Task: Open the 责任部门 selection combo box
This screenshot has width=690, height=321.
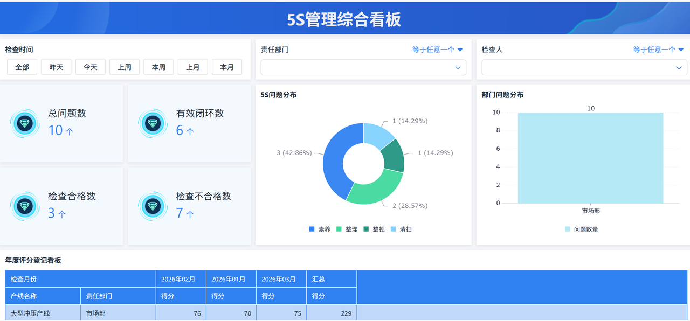Action: (x=363, y=67)
